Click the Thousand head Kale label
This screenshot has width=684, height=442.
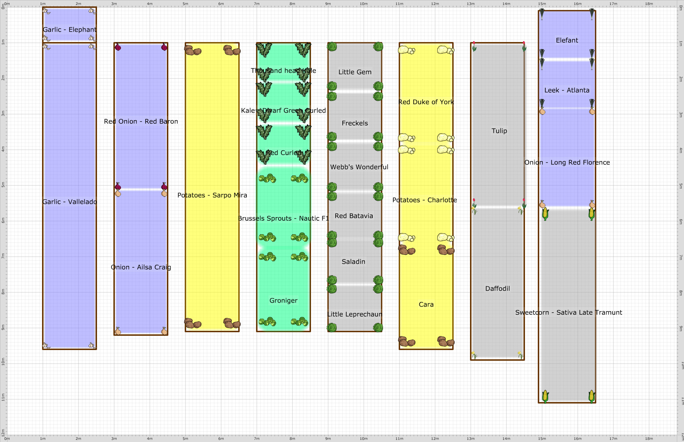(284, 71)
